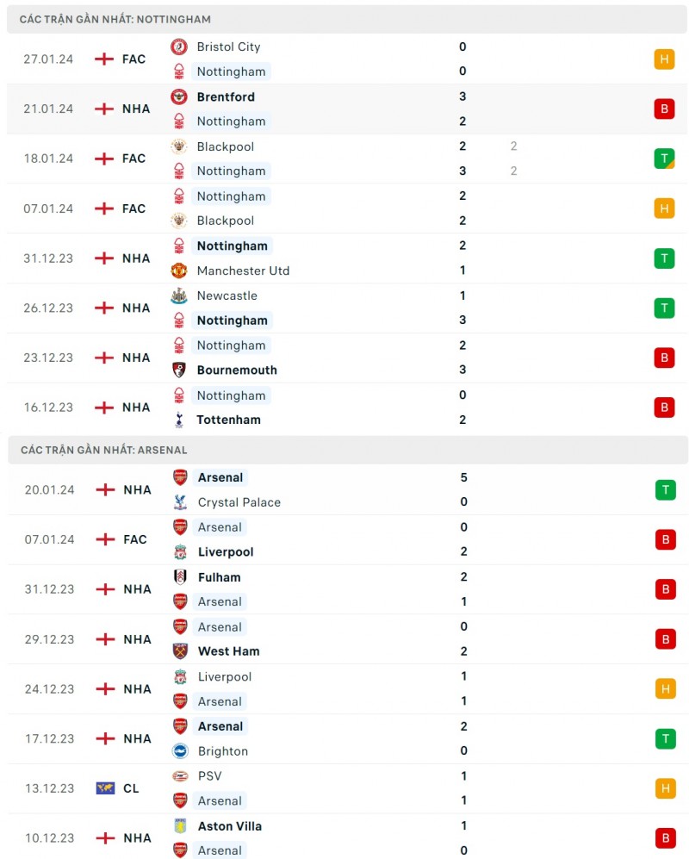Click the Aston Villa crest
The width and height of the screenshot is (689, 859).
(x=180, y=826)
